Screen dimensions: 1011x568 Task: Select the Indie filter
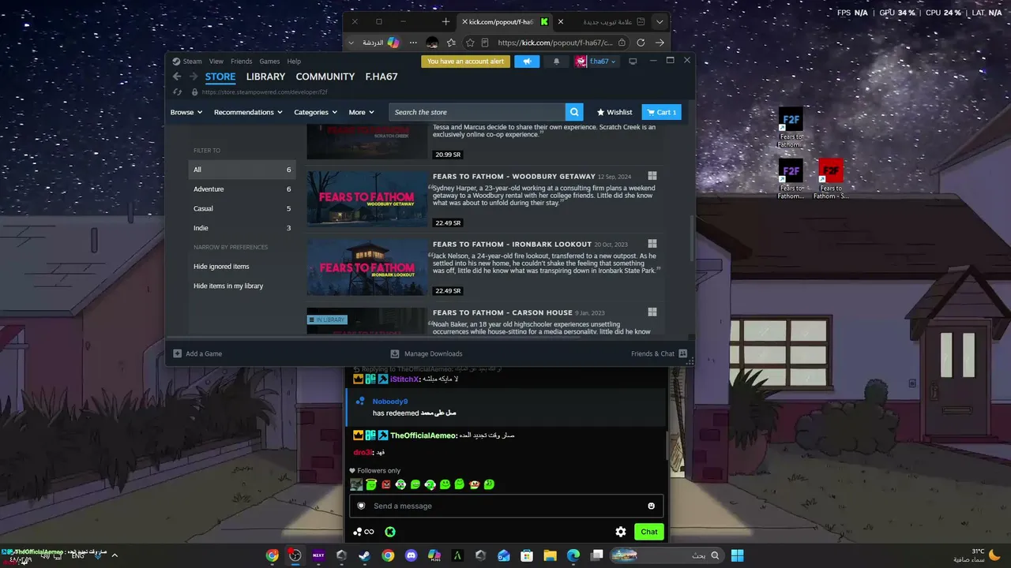click(242, 228)
